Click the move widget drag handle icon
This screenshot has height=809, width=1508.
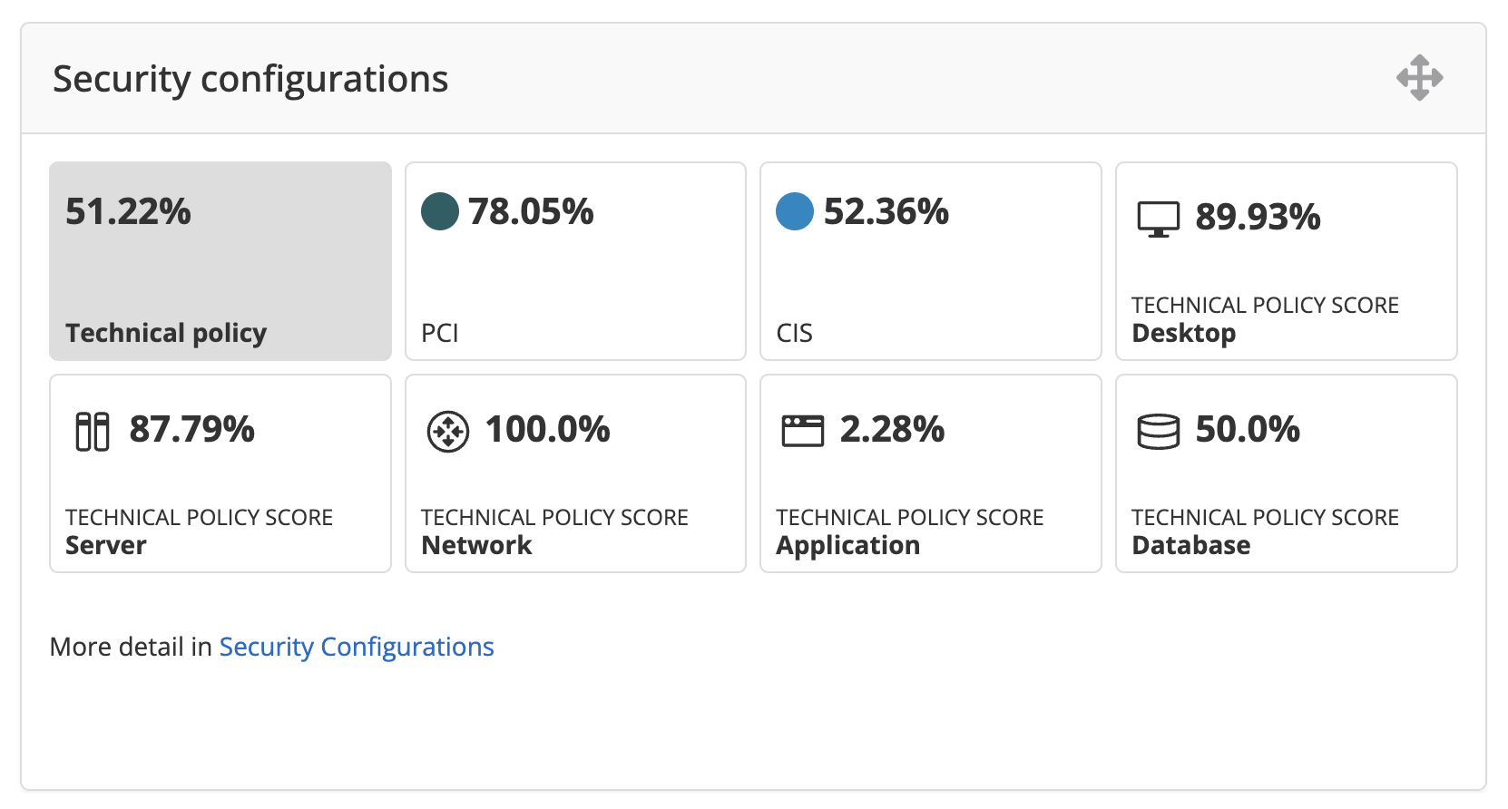pos(1419,78)
